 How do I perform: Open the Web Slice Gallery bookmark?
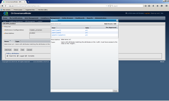(x=42, y=10)
